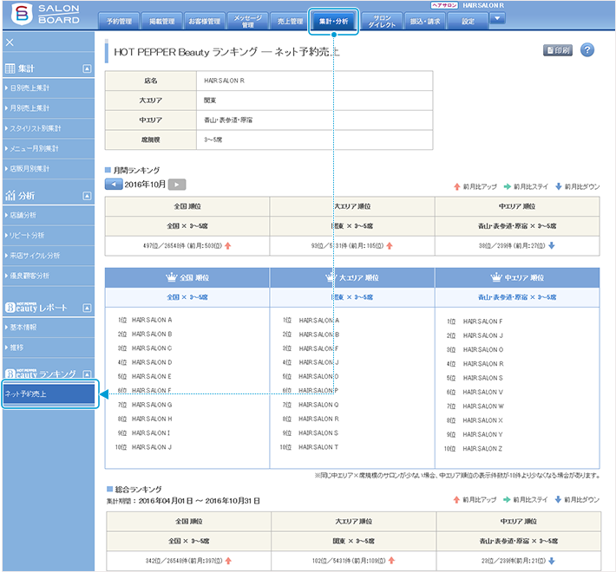Collapse the 分析 sidebar section
Image resolution: width=616 pixels, height=572 pixels.
coord(87,195)
